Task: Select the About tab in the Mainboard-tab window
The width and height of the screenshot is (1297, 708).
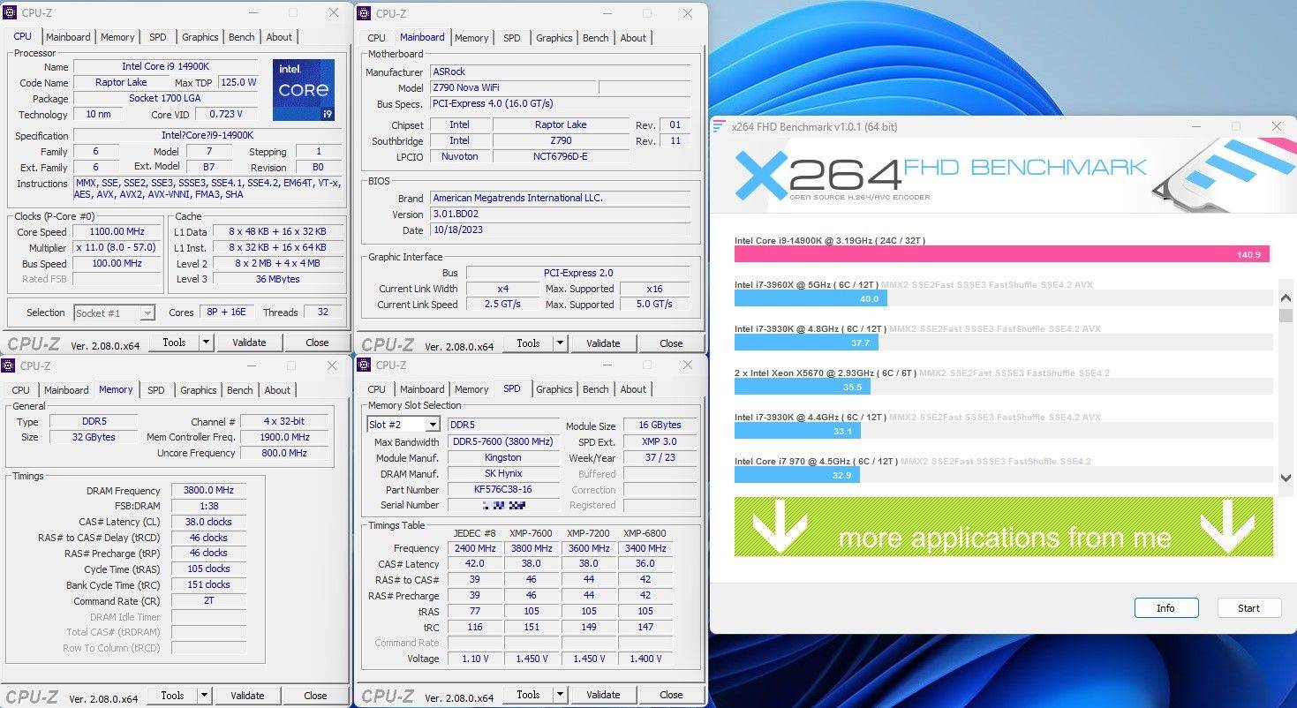Action: click(x=632, y=38)
